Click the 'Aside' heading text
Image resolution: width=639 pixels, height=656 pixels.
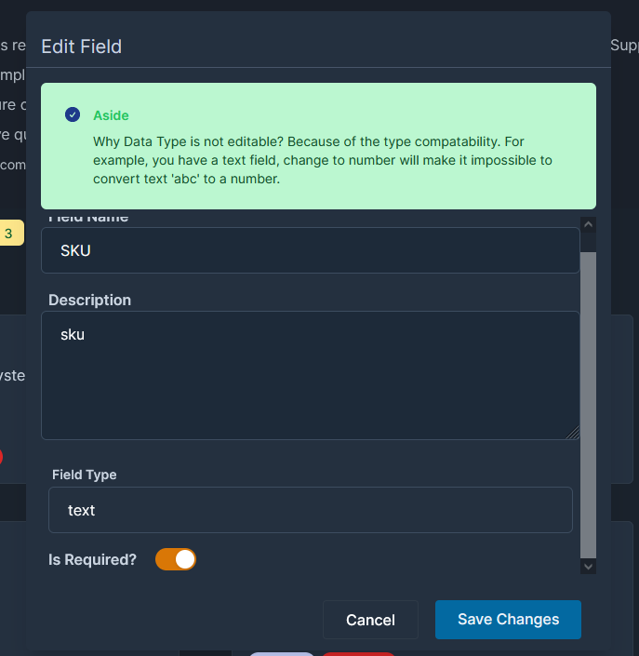[x=111, y=115]
